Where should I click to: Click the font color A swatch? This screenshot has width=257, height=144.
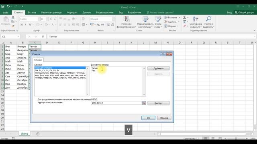(53, 25)
